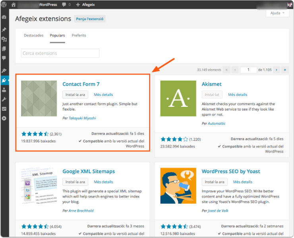Open Appearance brush icon in sidebar

pyautogui.click(x=4, y=71)
